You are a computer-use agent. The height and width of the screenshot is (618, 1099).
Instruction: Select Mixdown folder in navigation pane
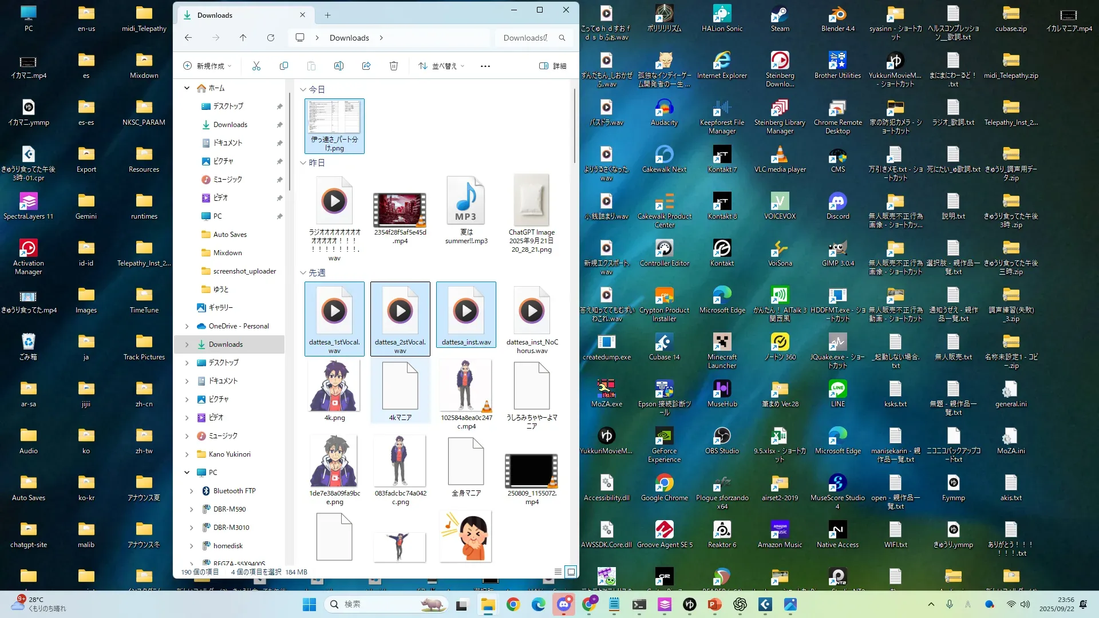[x=227, y=253]
